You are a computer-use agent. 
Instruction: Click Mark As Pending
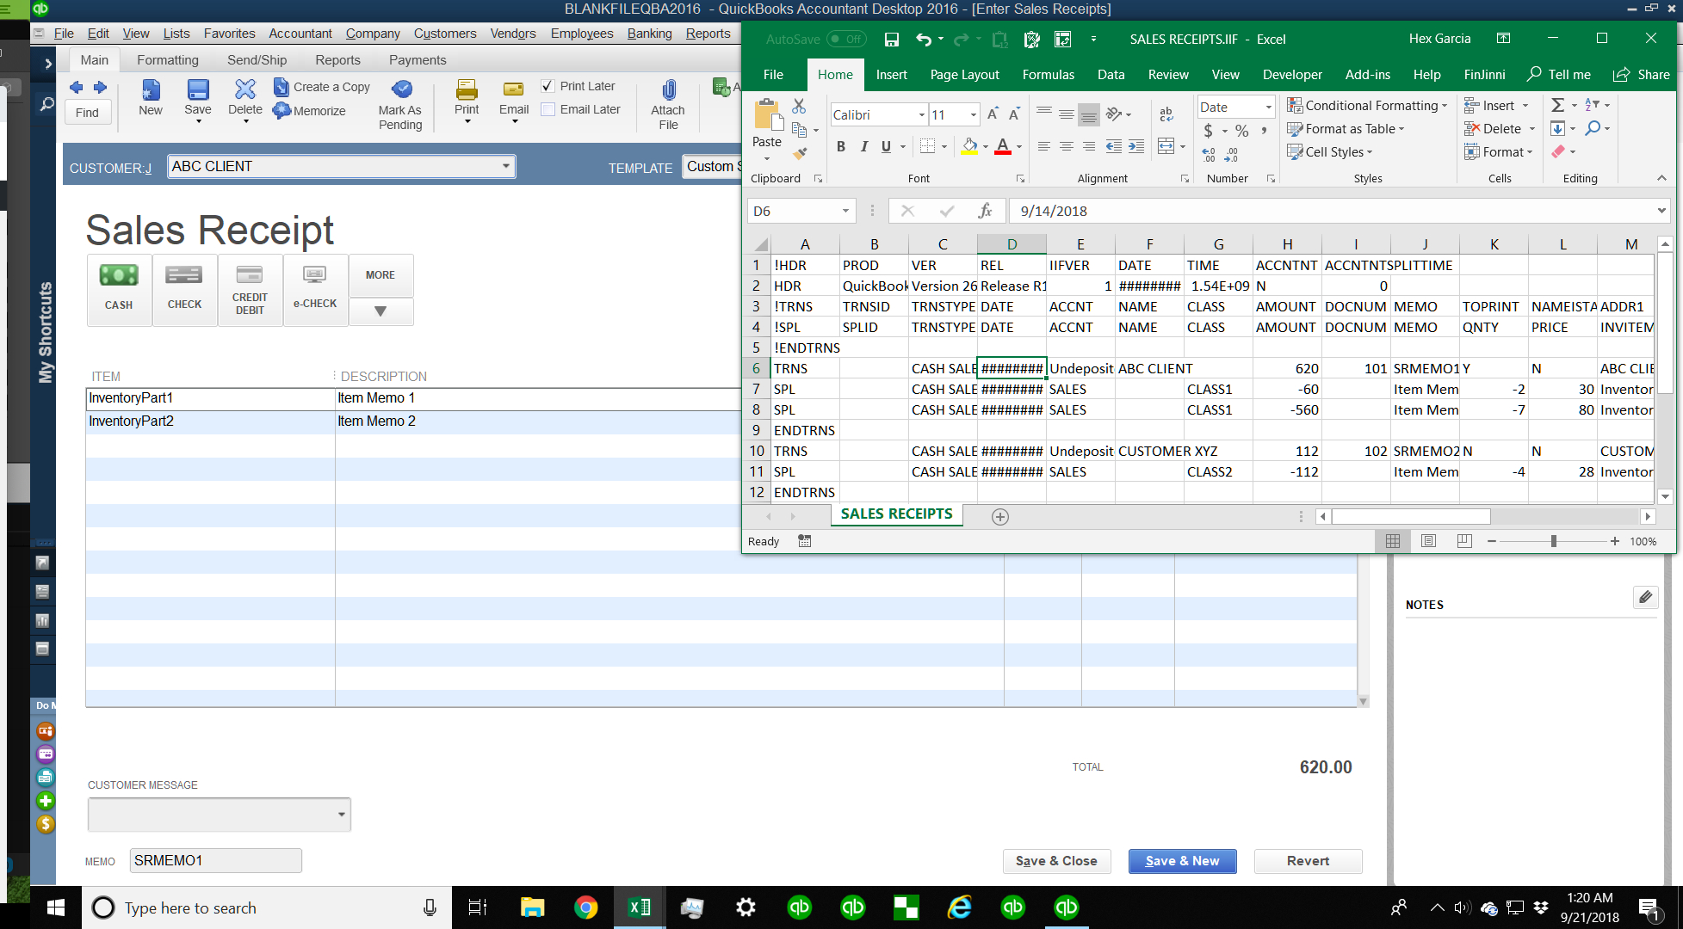coord(400,104)
